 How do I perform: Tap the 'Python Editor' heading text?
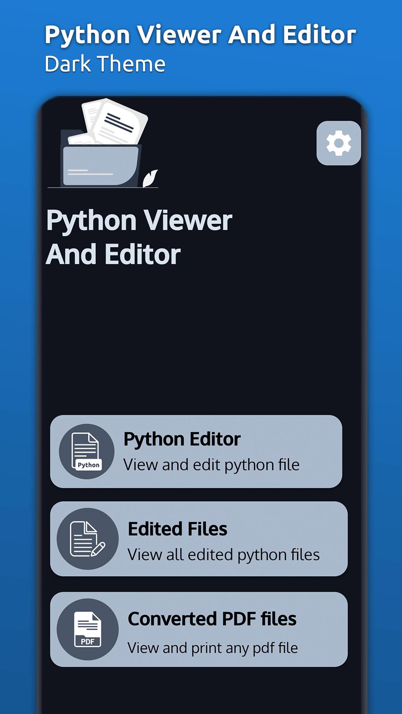pyautogui.click(x=182, y=439)
